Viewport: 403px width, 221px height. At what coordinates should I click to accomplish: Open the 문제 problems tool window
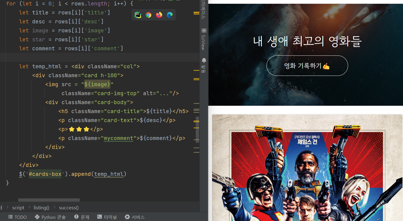pos(82,217)
